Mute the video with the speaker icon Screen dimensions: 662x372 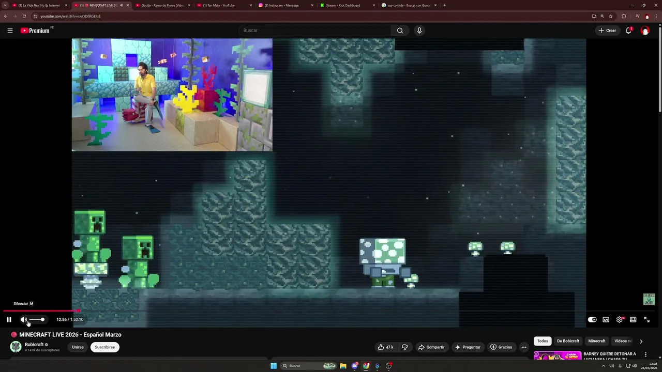[x=24, y=319]
